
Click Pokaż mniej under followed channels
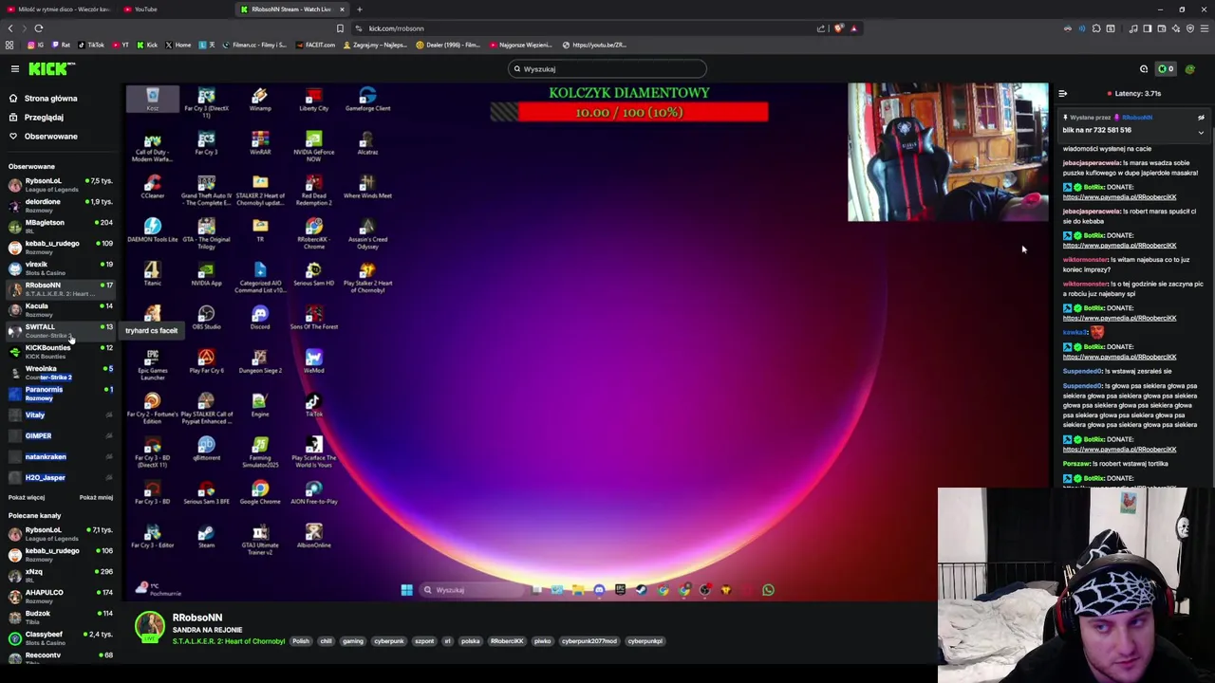coord(96,497)
